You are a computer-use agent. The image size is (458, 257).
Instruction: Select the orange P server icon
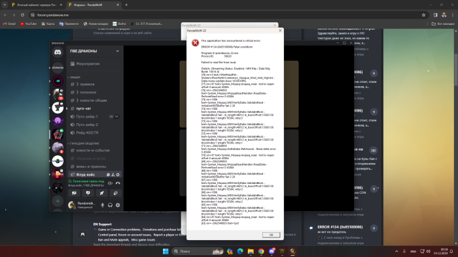[58, 174]
